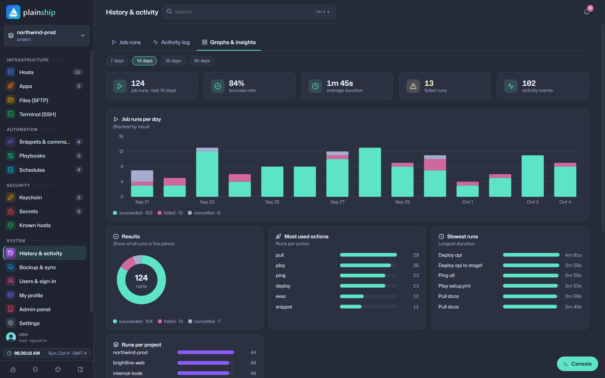605x378 pixels.
Task: Open the Keychain key icon
Action: point(11,197)
